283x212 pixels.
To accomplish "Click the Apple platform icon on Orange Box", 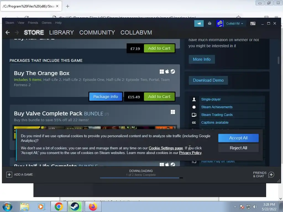I will (167, 72).
